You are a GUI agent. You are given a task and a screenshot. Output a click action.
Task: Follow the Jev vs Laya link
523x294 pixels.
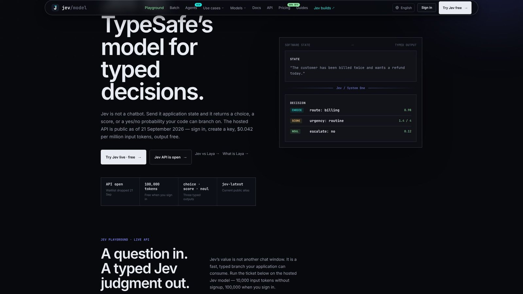click(207, 154)
